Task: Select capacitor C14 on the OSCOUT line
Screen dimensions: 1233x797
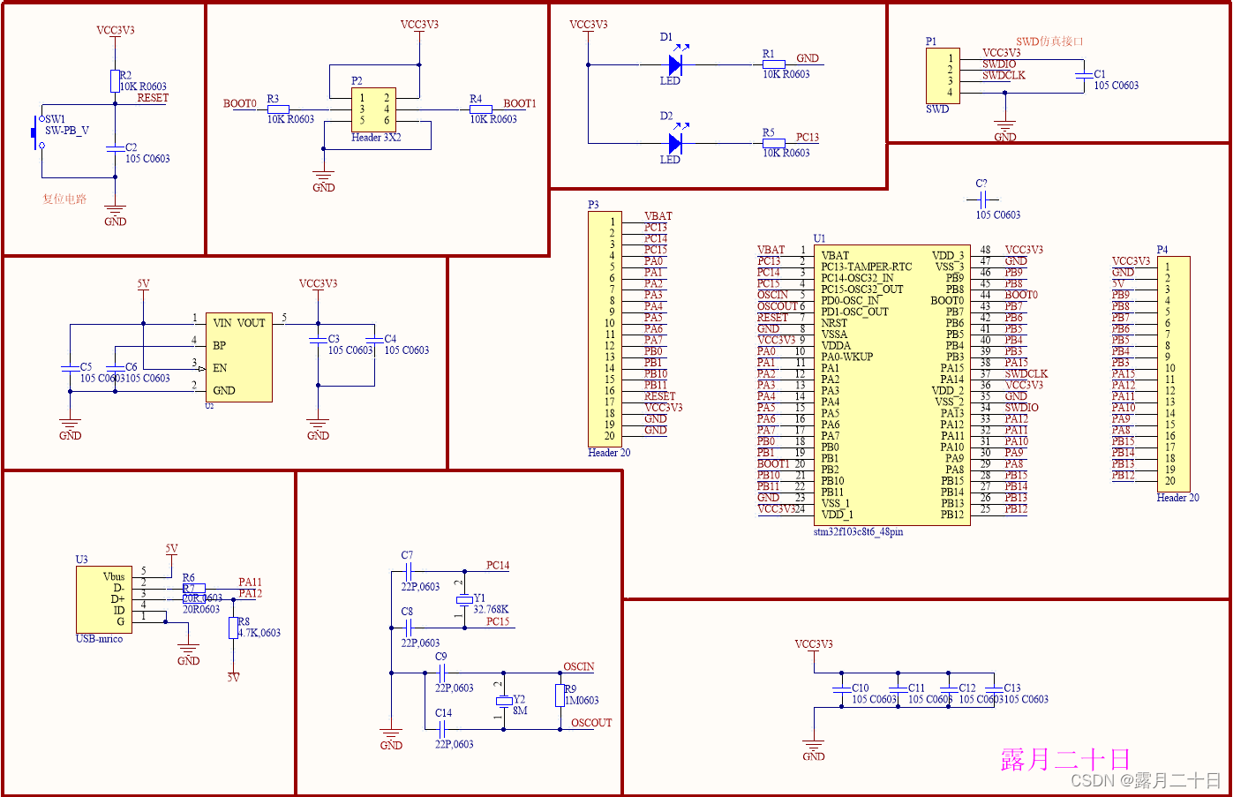Action: (x=441, y=729)
